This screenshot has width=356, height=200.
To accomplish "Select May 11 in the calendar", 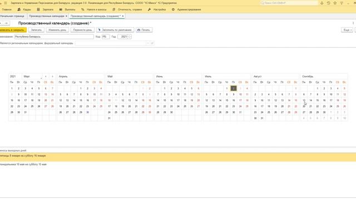I will [x=116, y=100].
